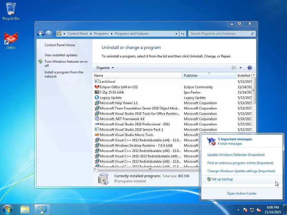
Task: Click the 3 important messages header
Action: coord(235,139)
